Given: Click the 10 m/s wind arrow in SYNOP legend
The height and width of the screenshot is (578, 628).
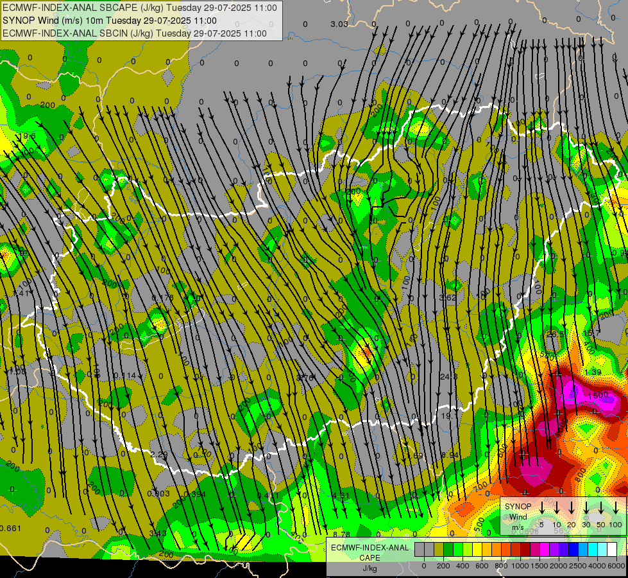Looking at the screenshot, I should pos(557,507).
